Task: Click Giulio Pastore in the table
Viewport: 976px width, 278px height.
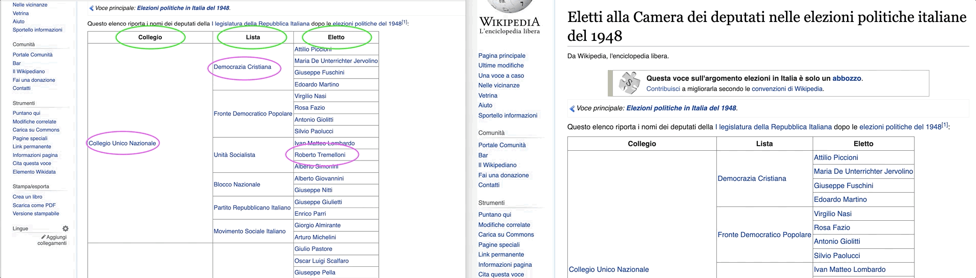Action: pos(313,249)
